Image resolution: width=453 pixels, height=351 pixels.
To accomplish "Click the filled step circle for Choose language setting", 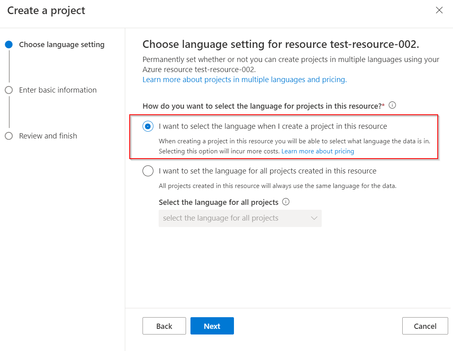I will tap(9, 45).
